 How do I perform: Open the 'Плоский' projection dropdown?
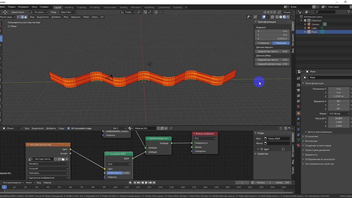coord(48,169)
